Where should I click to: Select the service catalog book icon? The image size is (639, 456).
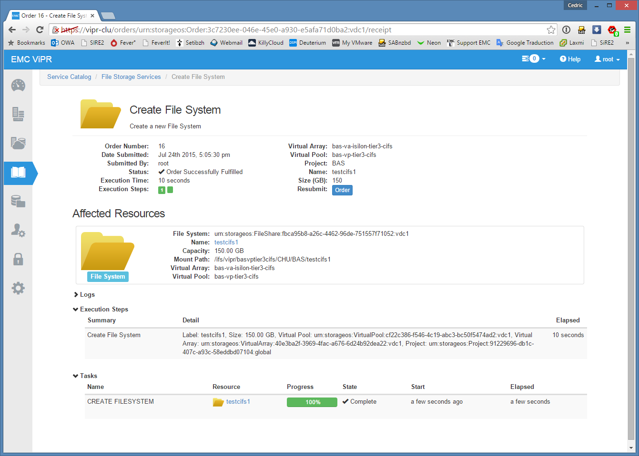18,172
